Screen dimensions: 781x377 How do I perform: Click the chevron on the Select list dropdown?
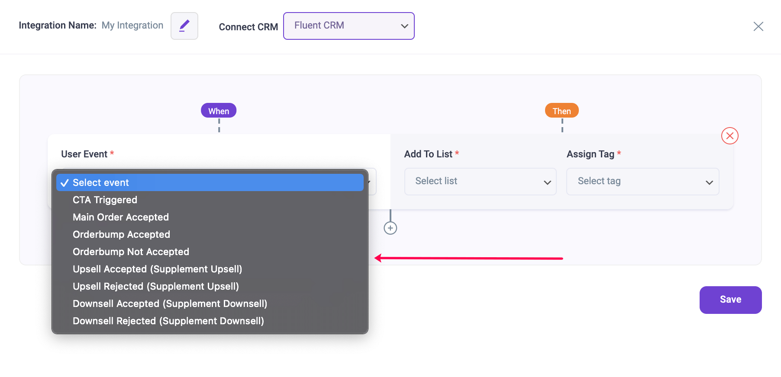pos(547,182)
